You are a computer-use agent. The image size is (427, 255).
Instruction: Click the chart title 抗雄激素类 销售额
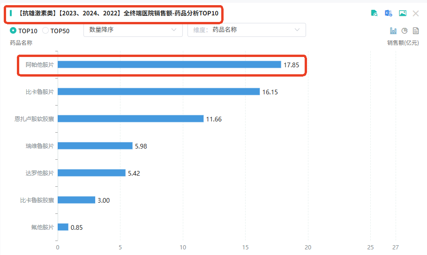click(x=118, y=13)
